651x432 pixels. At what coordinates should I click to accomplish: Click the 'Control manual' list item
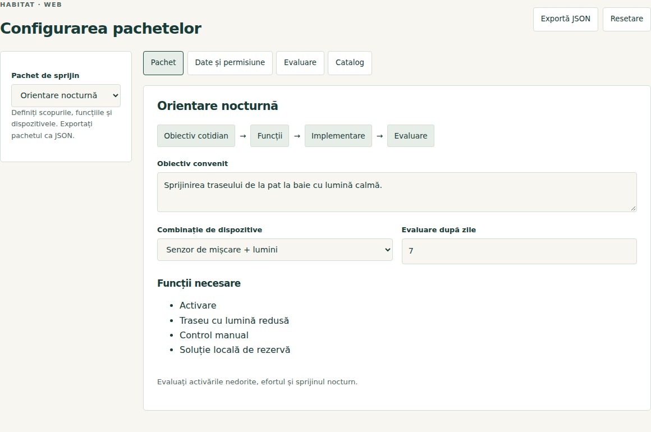pyautogui.click(x=214, y=336)
